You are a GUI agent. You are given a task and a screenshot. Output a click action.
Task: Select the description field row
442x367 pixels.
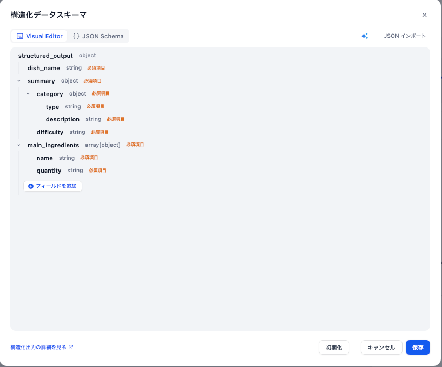point(63,119)
